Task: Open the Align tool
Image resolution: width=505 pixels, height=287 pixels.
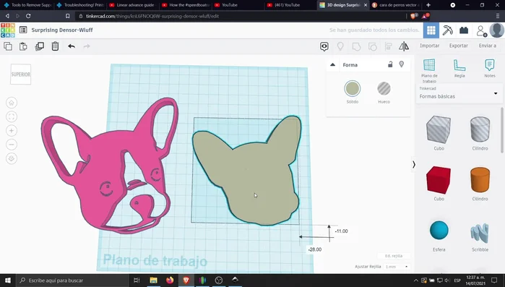Action: 389,47
